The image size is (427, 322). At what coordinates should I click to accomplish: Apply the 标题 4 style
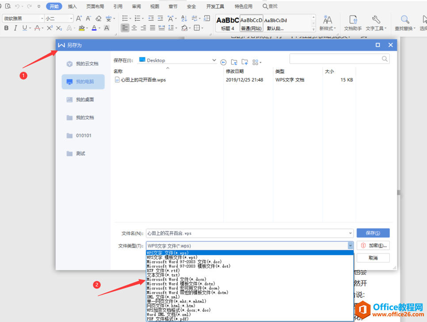tap(228, 23)
